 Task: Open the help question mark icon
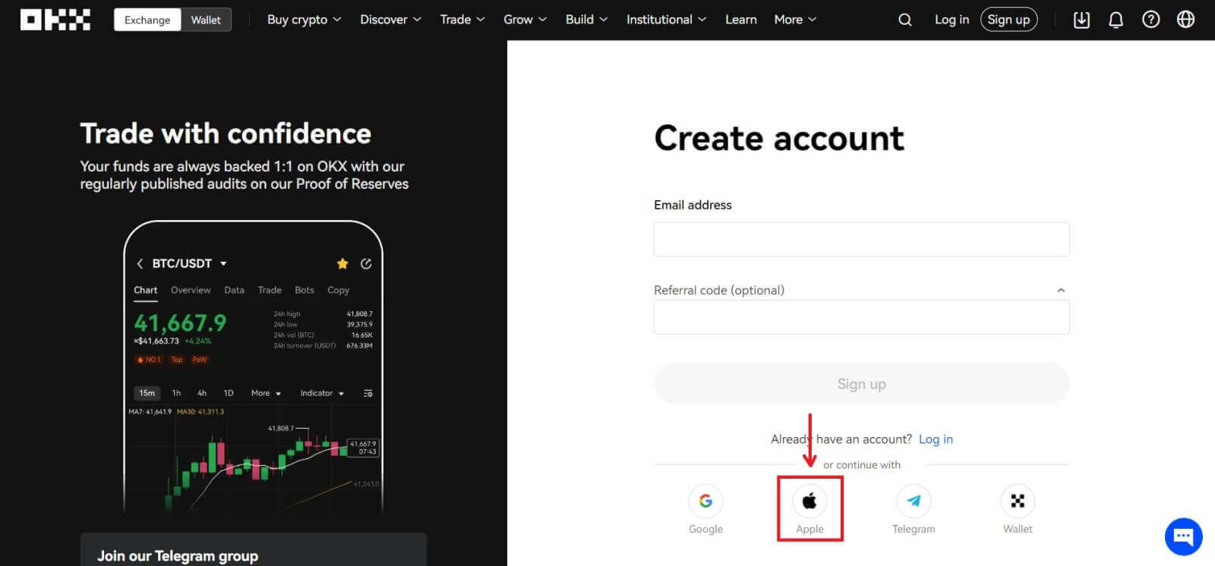point(1150,20)
